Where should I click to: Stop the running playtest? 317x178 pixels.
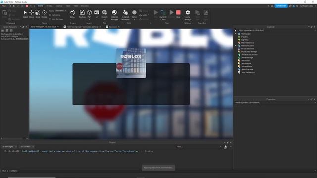pos(178,14)
